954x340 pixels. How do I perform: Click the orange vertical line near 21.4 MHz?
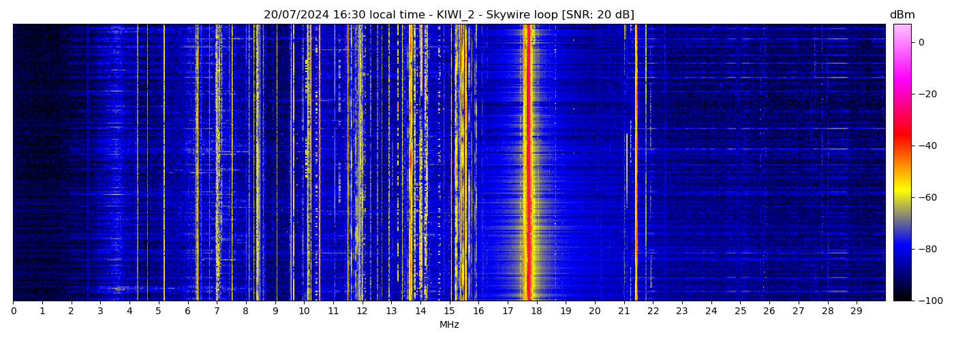[x=636, y=163]
